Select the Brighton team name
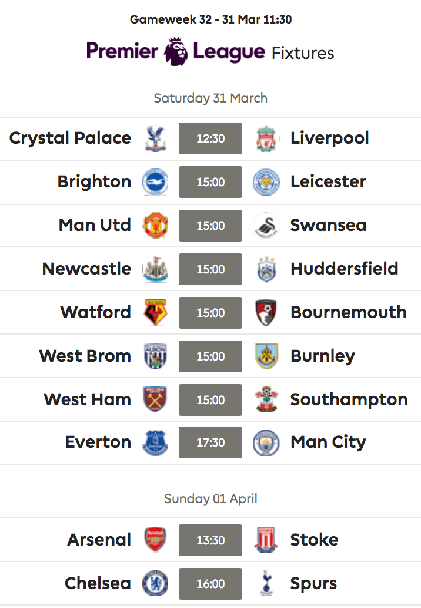The height and width of the screenshot is (608, 421). [95, 182]
